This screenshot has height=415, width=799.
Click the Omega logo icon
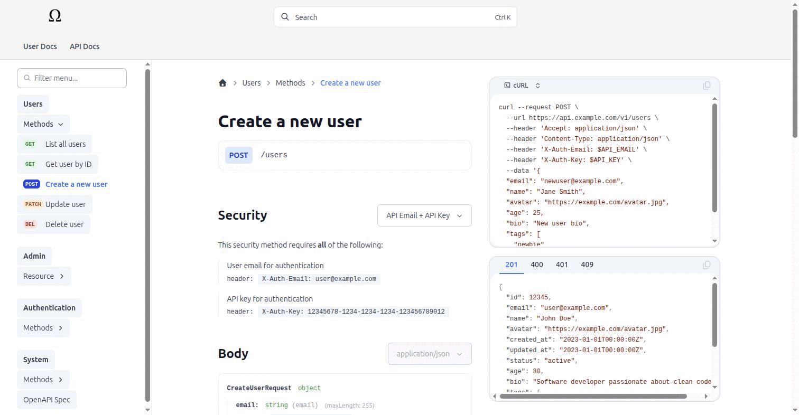[55, 16]
